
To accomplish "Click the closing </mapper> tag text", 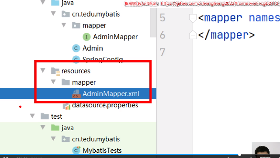I will pyautogui.click(x=226, y=35).
